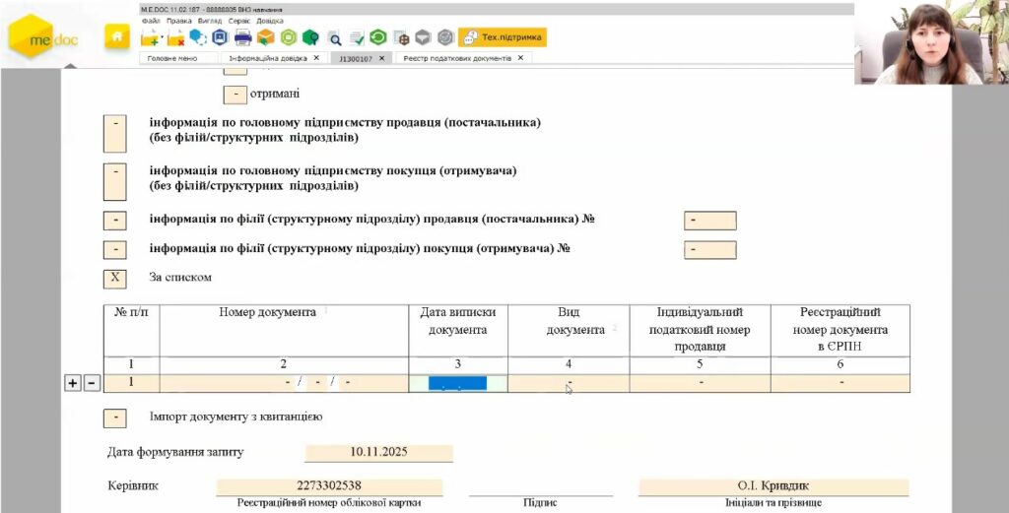Click the document check validation icon
Screen dimensions: 1009x513
click(356, 39)
